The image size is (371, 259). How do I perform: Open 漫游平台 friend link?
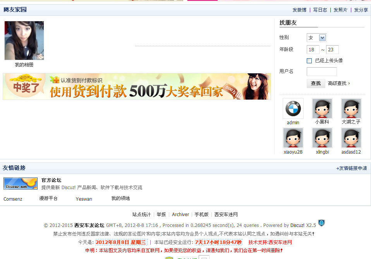(48, 198)
